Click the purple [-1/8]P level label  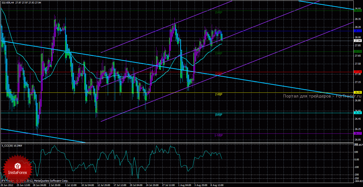(x=219, y=135)
